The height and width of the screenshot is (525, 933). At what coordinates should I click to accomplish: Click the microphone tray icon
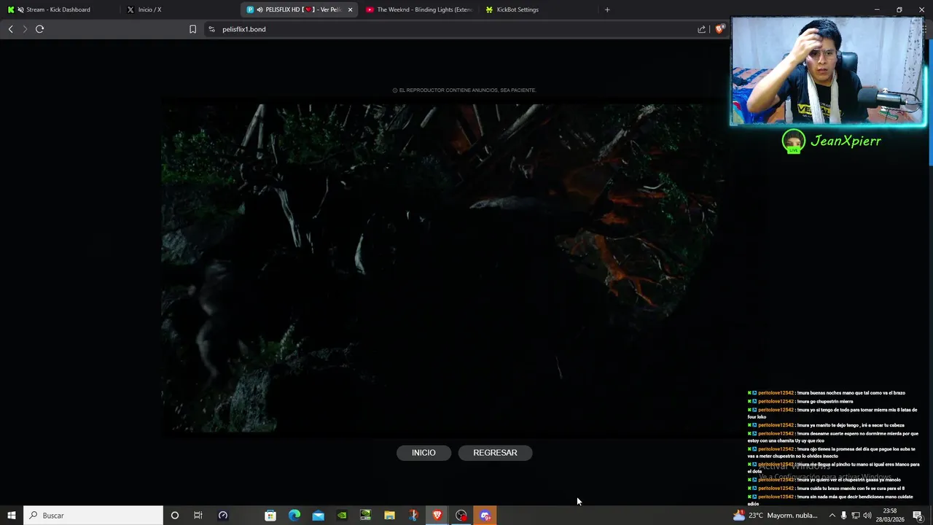pyautogui.click(x=844, y=516)
